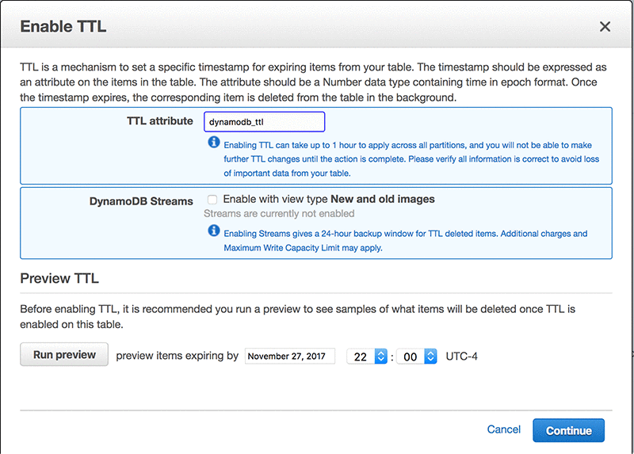The width and height of the screenshot is (634, 454).
Task: Click the 'TTL attribute' field label
Action: (x=159, y=121)
